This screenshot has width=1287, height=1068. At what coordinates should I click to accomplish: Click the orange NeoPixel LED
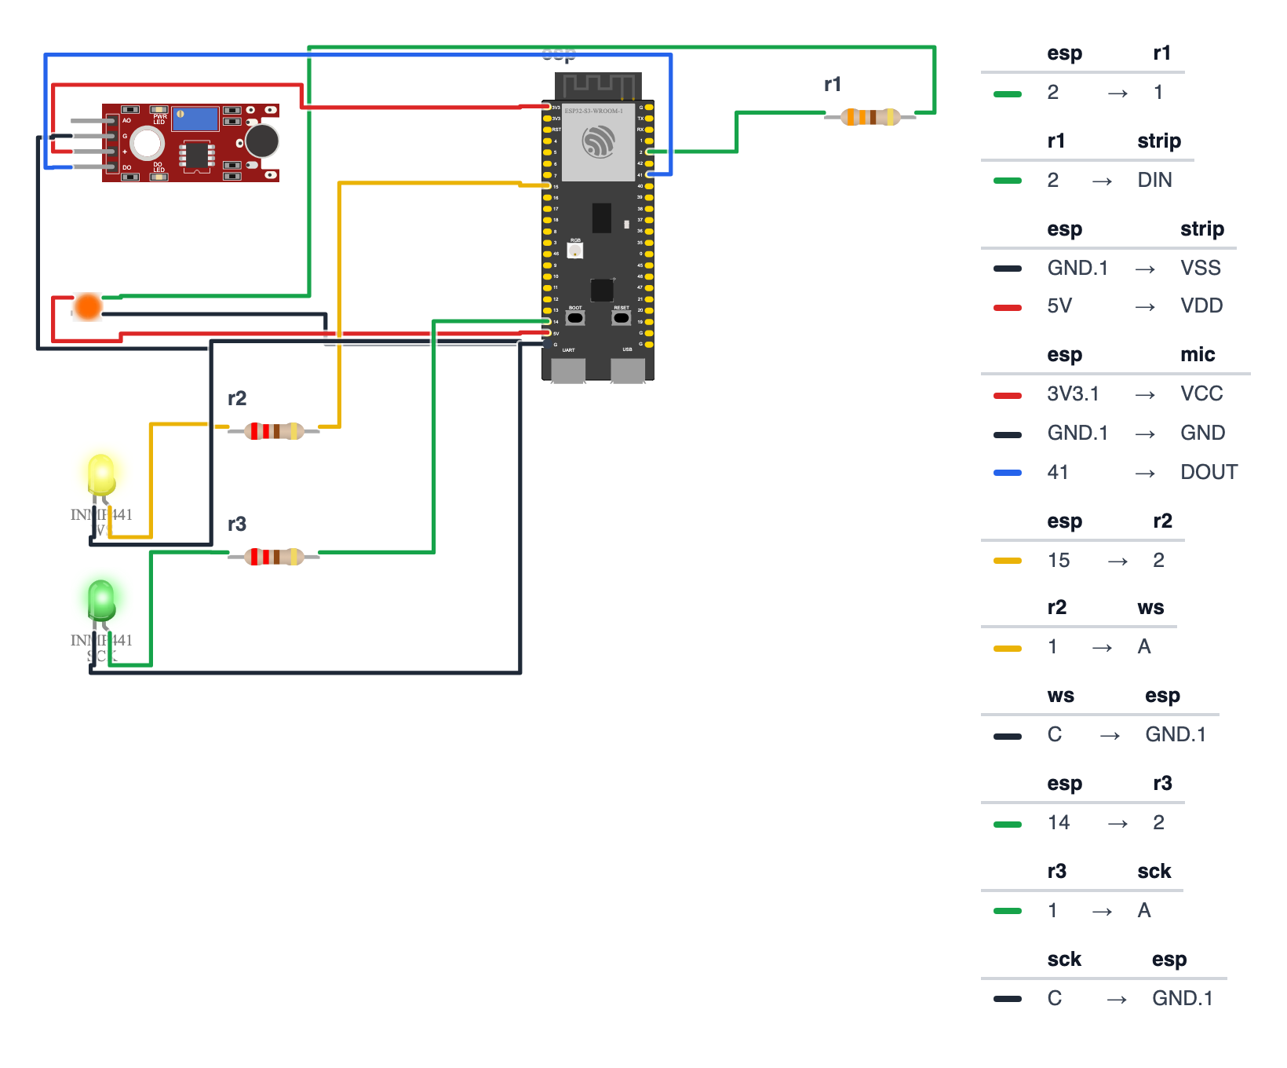tap(87, 306)
